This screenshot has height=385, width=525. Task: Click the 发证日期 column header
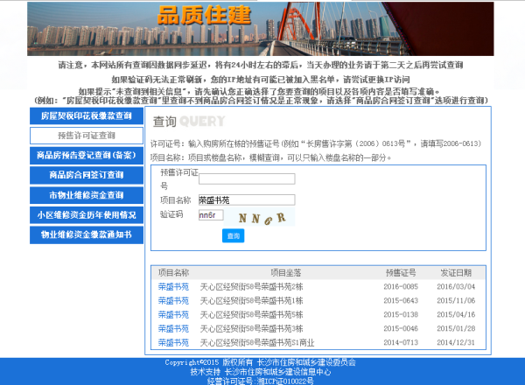pos(456,273)
